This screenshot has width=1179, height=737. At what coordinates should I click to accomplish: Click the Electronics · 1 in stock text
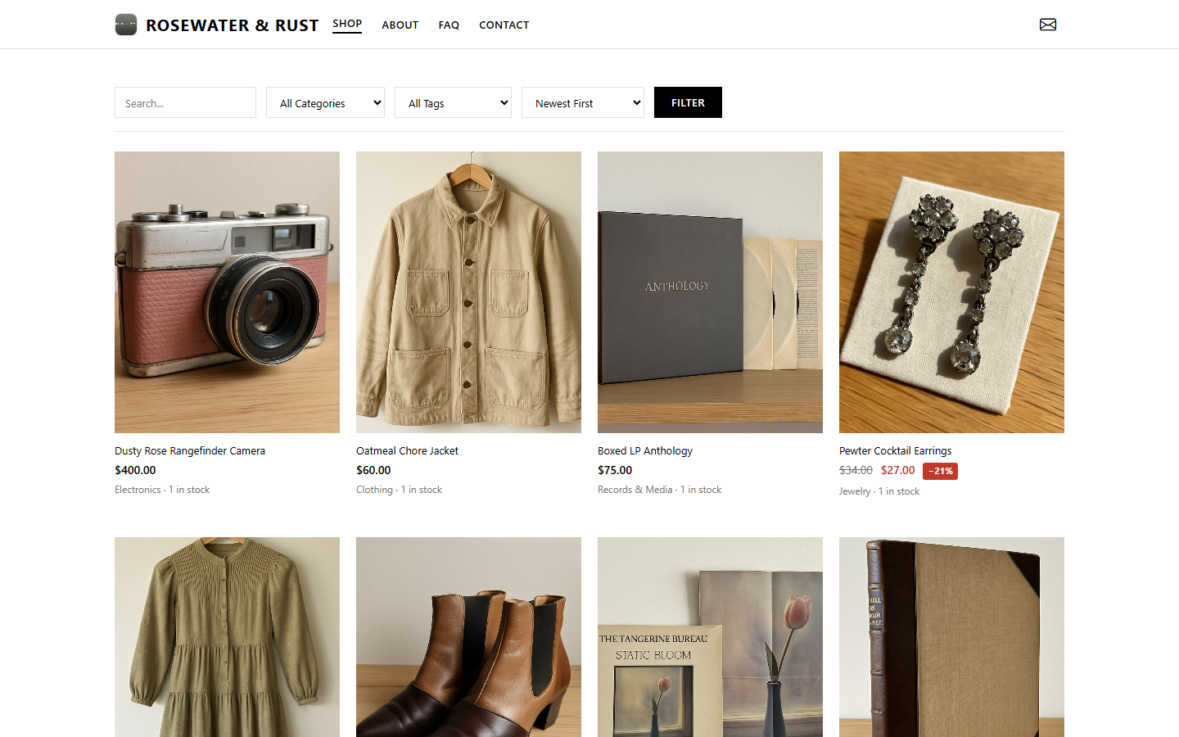162,490
